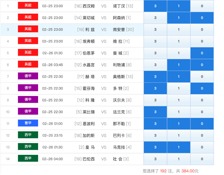This screenshot has width=224, height=175.
Task: Open away team 利物浦
Action: point(119,65)
